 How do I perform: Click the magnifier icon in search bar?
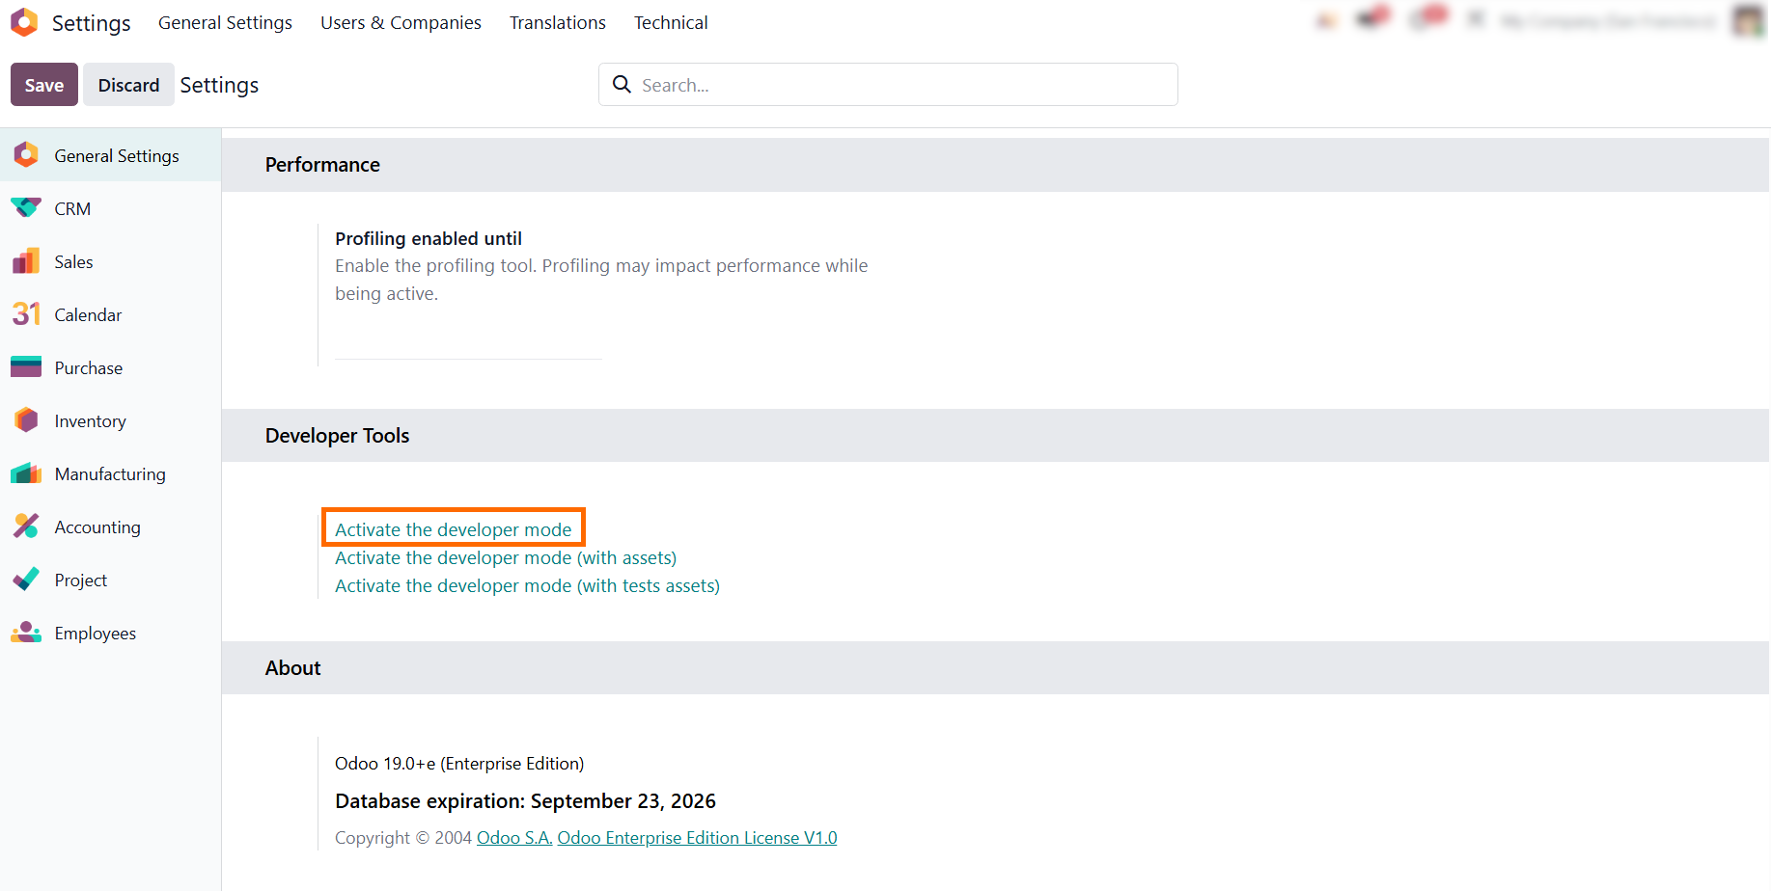pyautogui.click(x=623, y=85)
